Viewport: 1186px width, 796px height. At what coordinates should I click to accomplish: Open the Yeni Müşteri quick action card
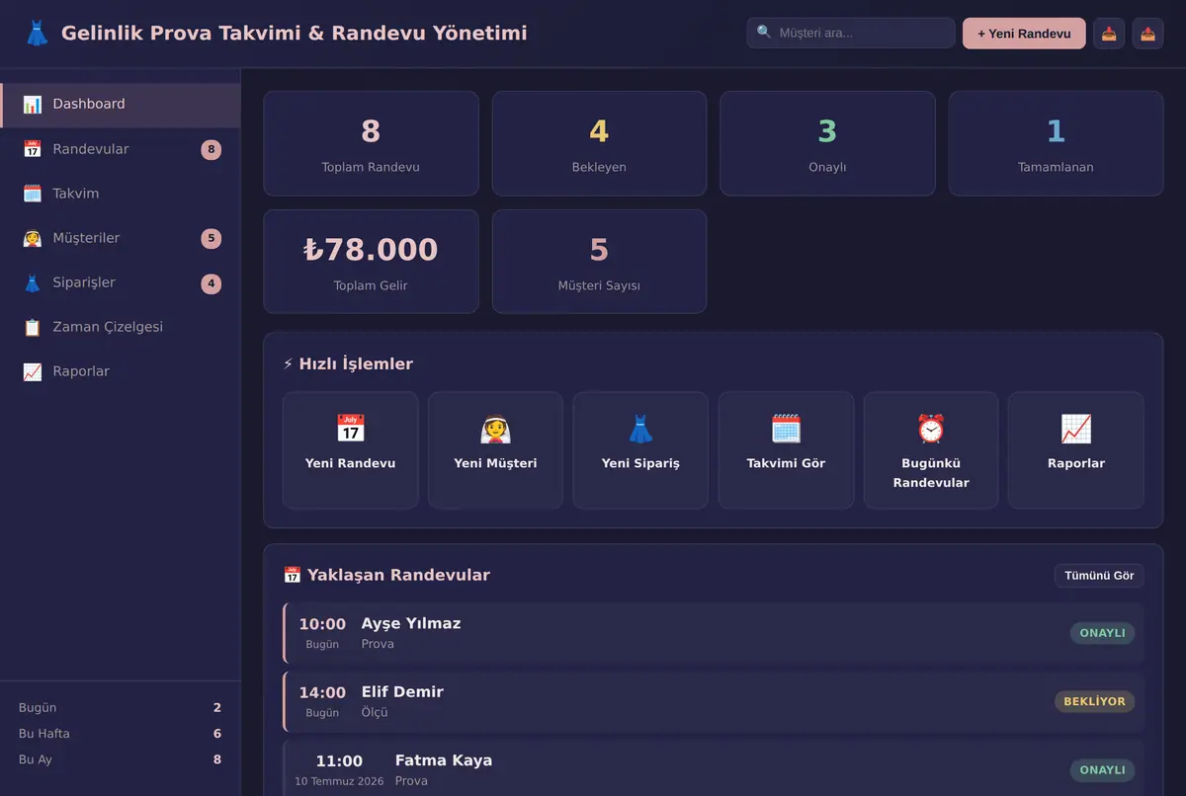[495, 450]
